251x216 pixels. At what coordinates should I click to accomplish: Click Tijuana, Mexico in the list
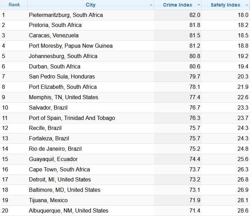click(48, 200)
